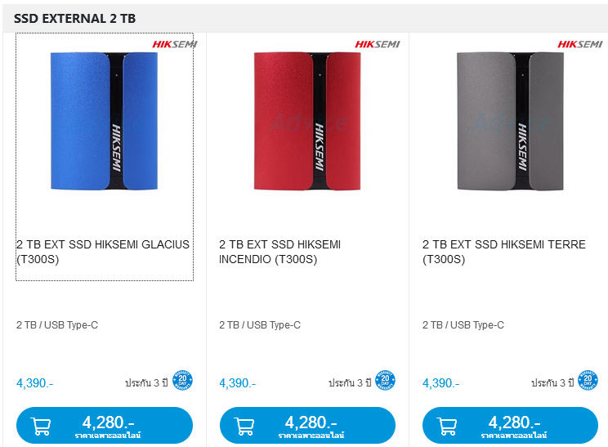Add the Glacius SSD via the 4,280.- button
Viewport: 608px width, 447px height.
pos(105,425)
